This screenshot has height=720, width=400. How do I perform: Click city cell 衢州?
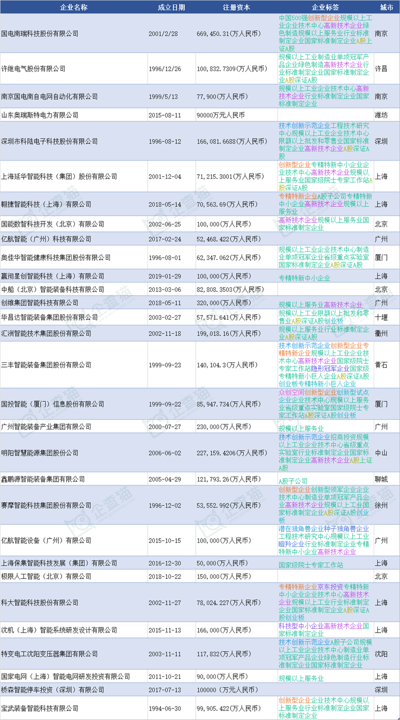381,333
